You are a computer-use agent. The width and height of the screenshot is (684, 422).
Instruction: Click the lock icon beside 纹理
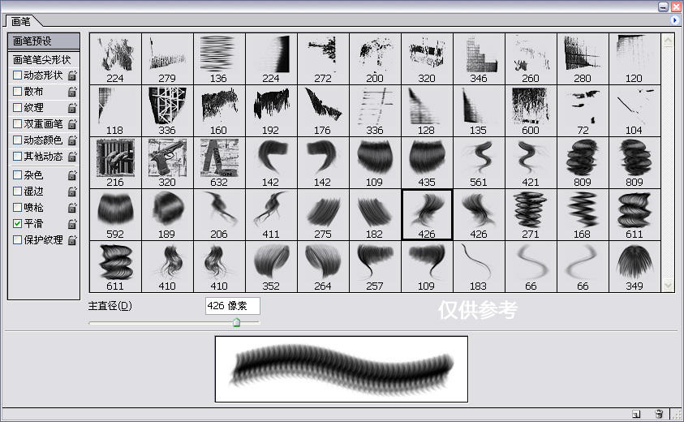(72, 108)
